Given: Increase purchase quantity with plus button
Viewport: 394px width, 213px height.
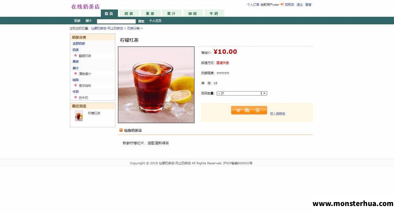Looking at the screenshot, I should click(x=264, y=93).
